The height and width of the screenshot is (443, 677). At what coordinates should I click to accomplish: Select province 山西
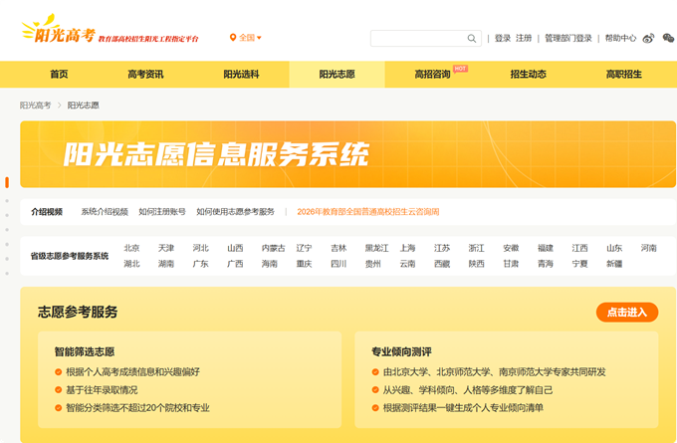[235, 248]
